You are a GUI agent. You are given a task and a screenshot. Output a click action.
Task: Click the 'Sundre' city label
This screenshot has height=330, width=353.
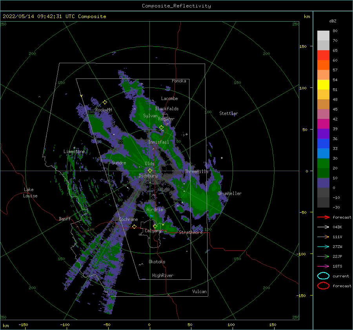pyautogui.click(x=119, y=162)
